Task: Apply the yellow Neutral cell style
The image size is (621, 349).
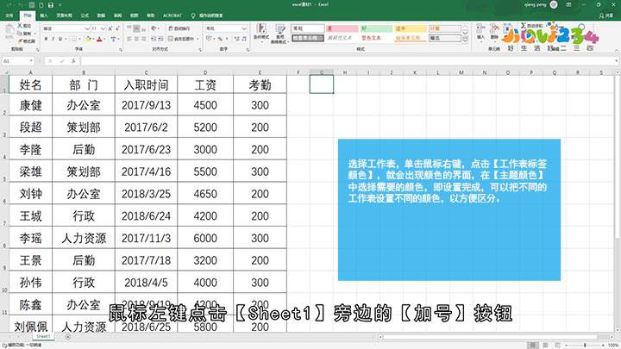Action: click(411, 28)
